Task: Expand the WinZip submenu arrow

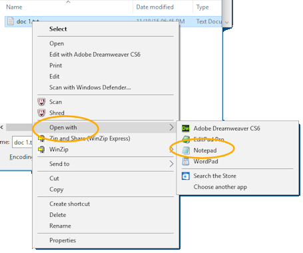Action: (x=171, y=150)
